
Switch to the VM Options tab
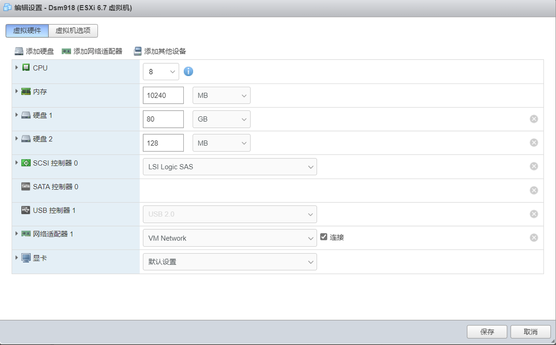click(x=73, y=30)
